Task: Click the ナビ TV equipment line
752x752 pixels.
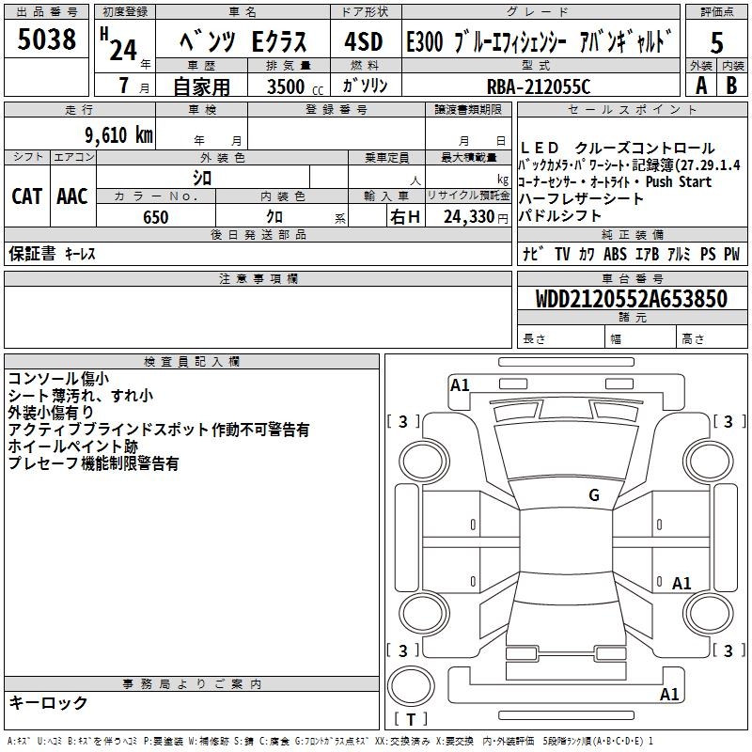Action: [x=631, y=254]
